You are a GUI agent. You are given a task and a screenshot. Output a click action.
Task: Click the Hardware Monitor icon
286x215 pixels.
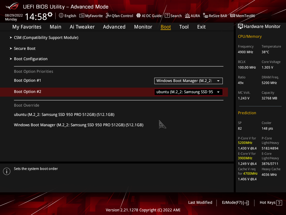pyautogui.click(x=240, y=27)
